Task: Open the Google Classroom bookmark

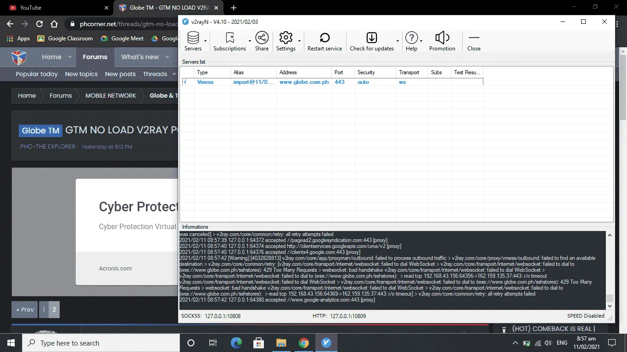Action: [65, 38]
